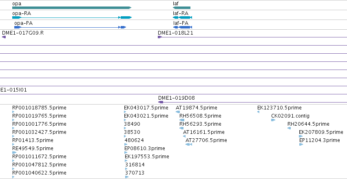Click the 480624 feature arrow
This screenshot has height=179, width=347.
coord(126,144)
